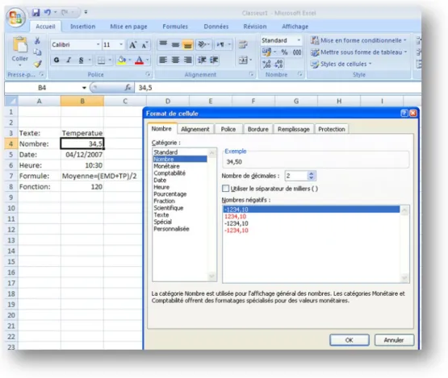Increase indent in Alignement group

tap(214, 60)
